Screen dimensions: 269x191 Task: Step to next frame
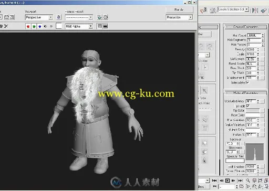[233, 181]
